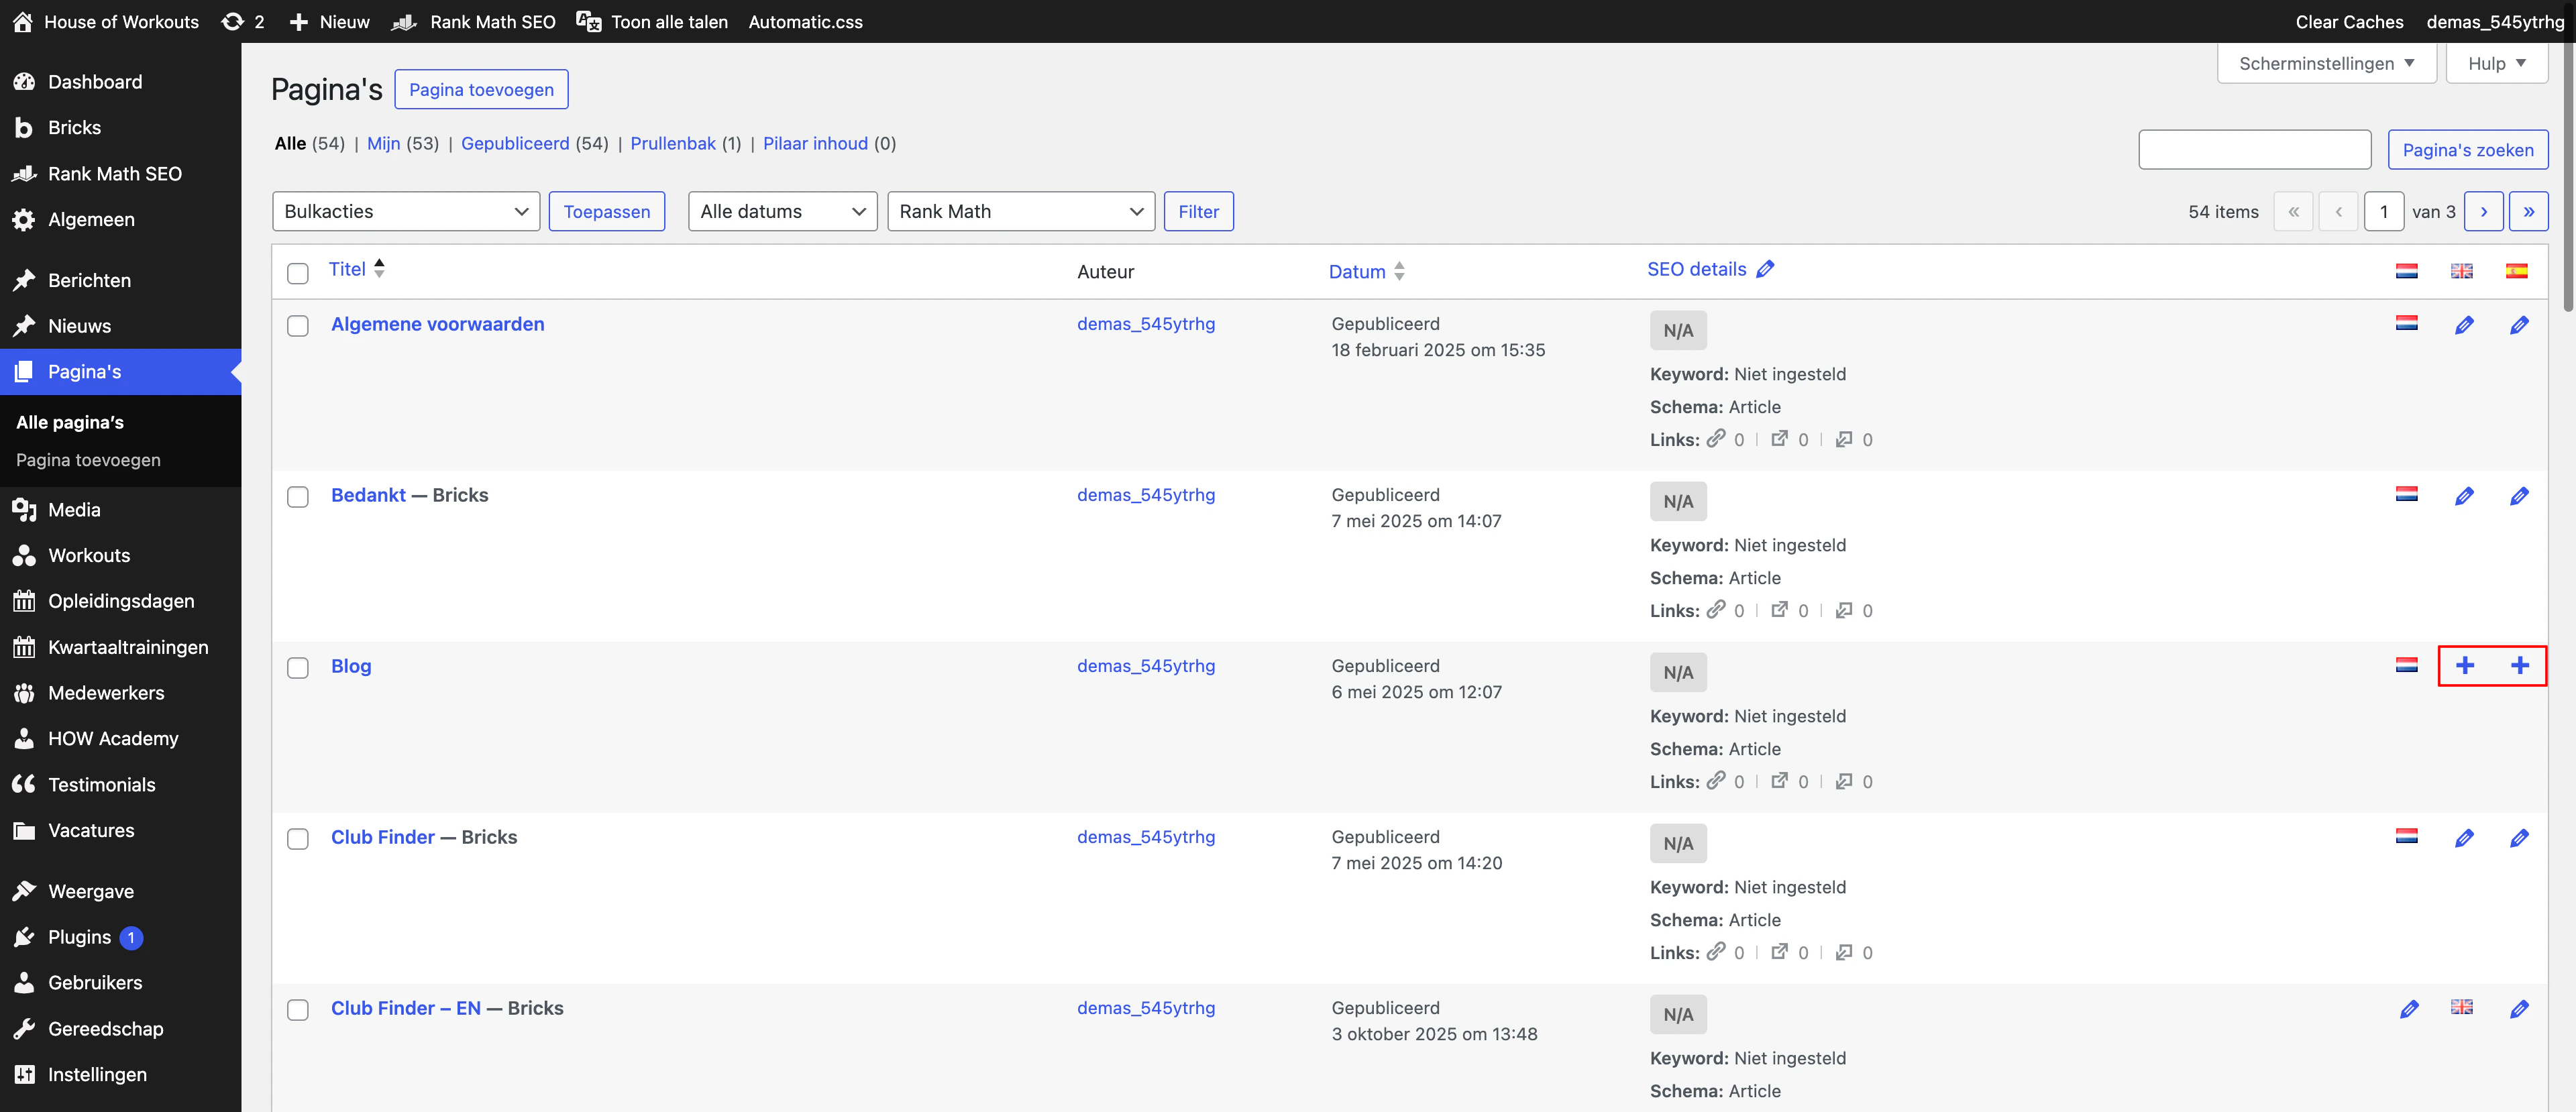Add English translation for Blog page
2576x1112 pixels.
[2464, 666]
